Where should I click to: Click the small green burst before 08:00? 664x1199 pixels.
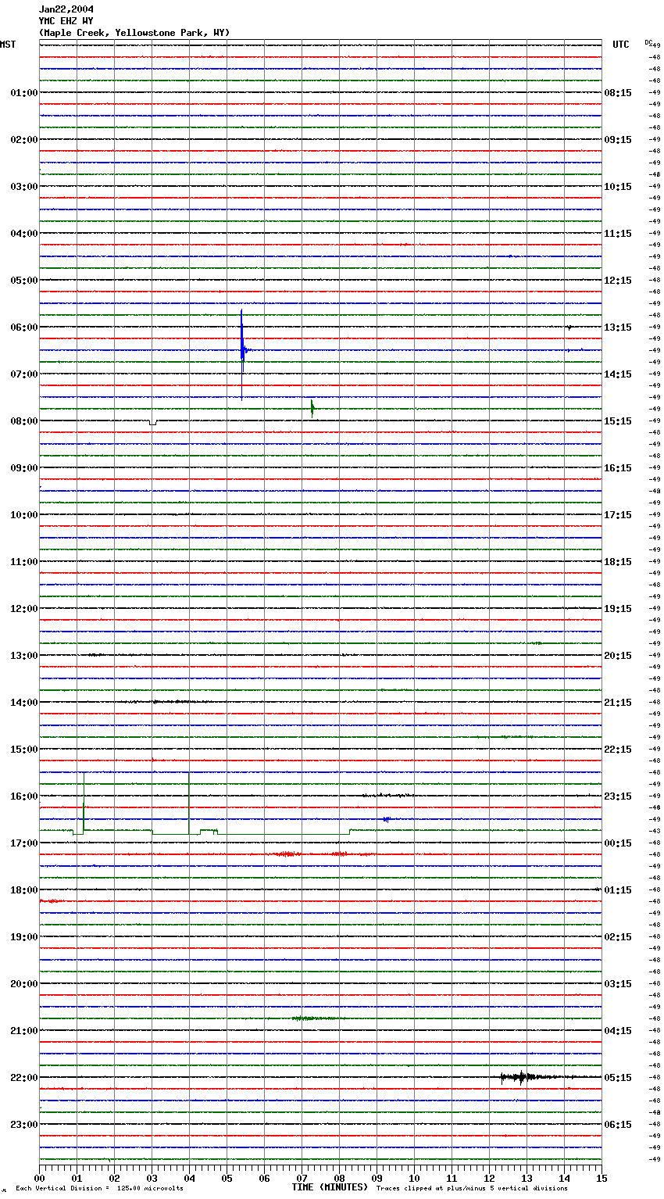312,408
